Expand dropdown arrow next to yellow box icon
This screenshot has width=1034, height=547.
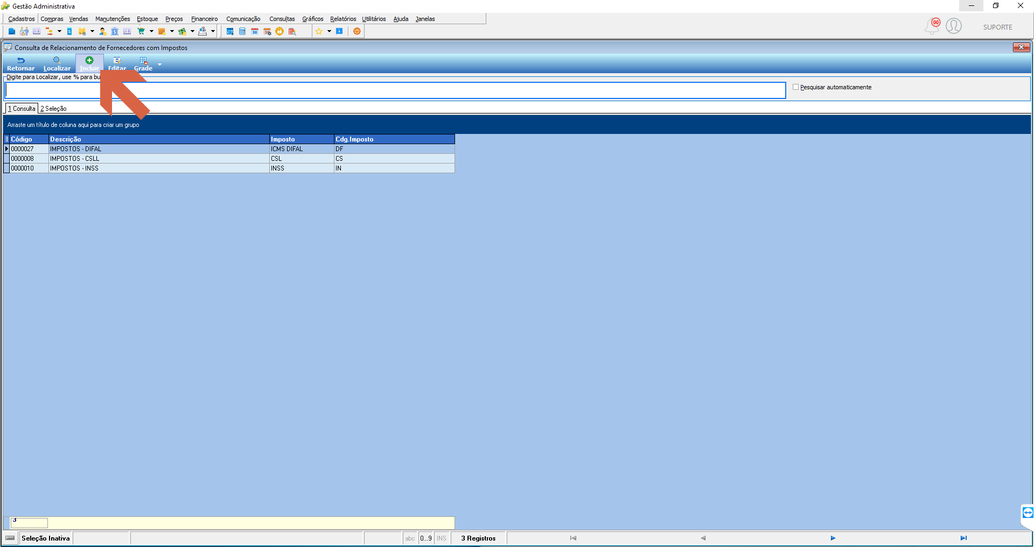point(92,31)
